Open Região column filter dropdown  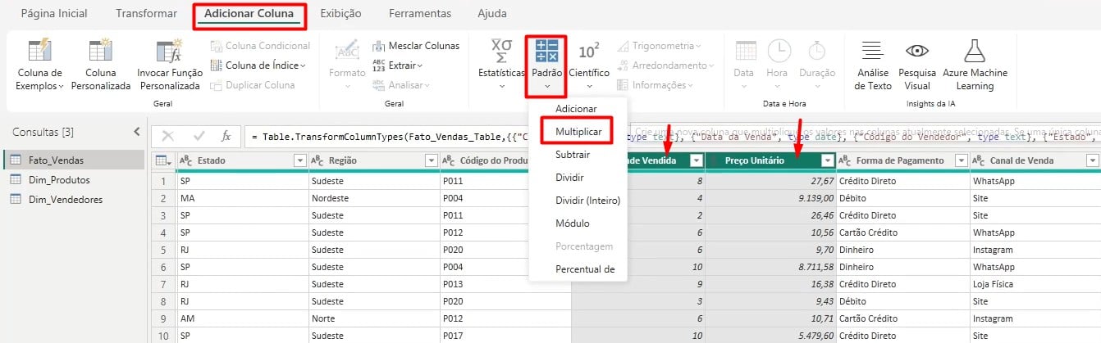[431, 160]
